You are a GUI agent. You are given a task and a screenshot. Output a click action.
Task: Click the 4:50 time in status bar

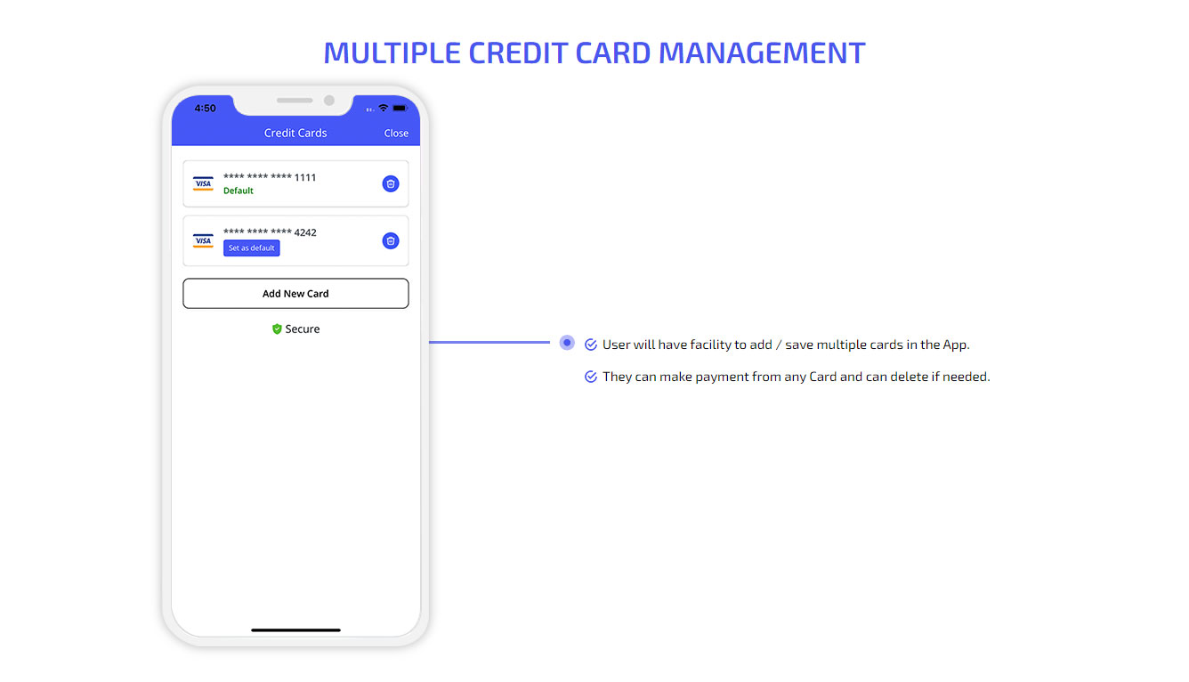(x=205, y=109)
